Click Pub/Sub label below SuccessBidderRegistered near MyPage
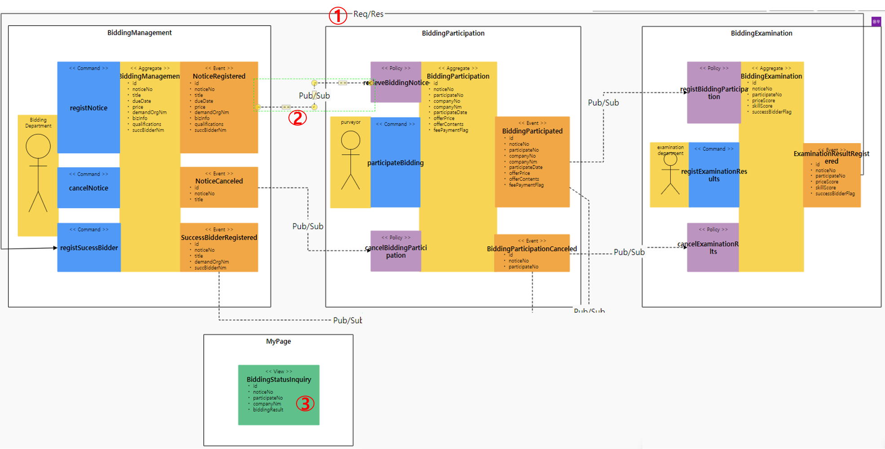Viewport: 885px width, 449px height. pyautogui.click(x=347, y=320)
